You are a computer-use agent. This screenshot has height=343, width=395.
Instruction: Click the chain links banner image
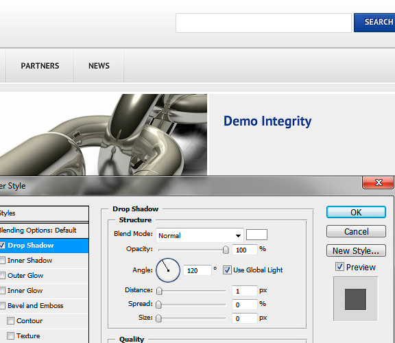pyautogui.click(x=104, y=134)
